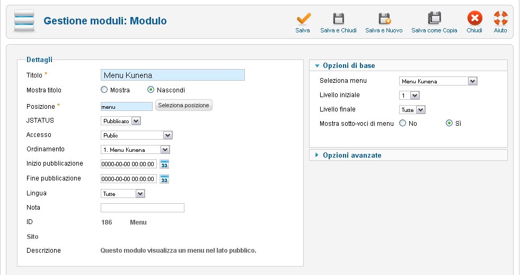Open the Aiuto lifebuoy help icon

[x=500, y=19]
